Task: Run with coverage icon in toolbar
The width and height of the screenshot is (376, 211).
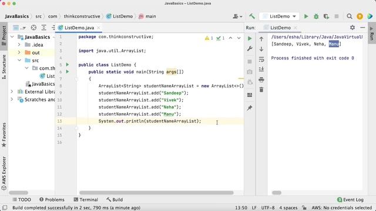Action: (x=326, y=16)
